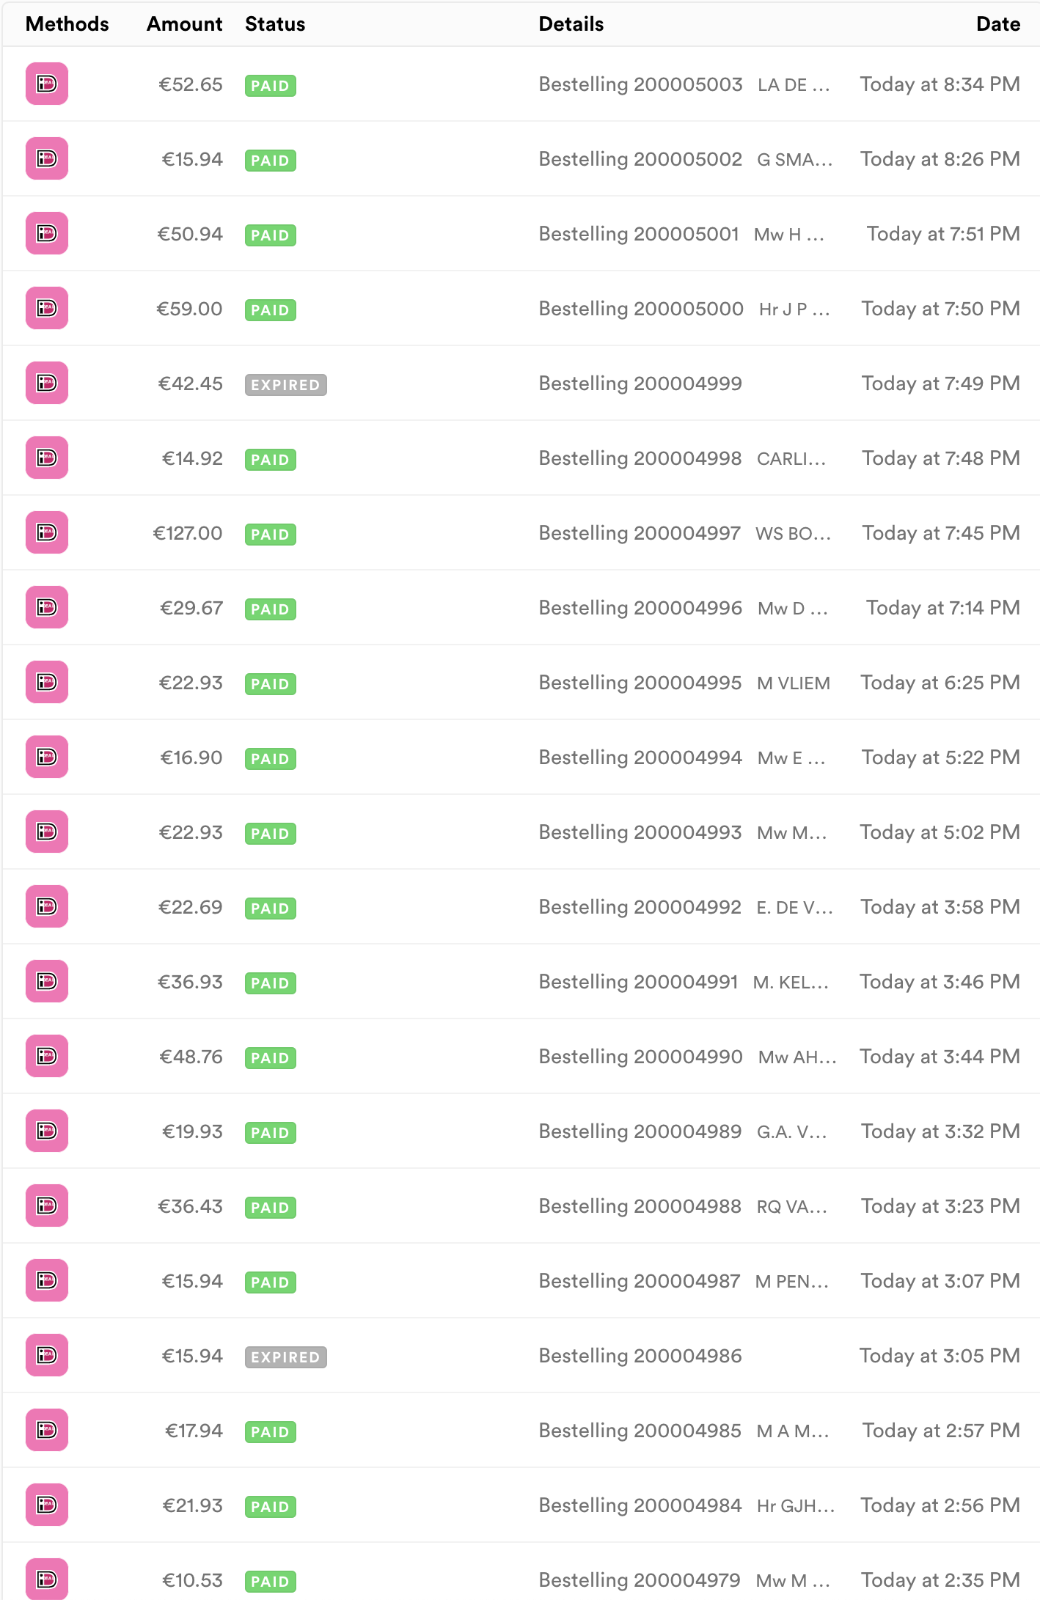The image size is (1040, 1600).
Task: Select the iDEAL icon on order 200004986
Action: (47, 1355)
